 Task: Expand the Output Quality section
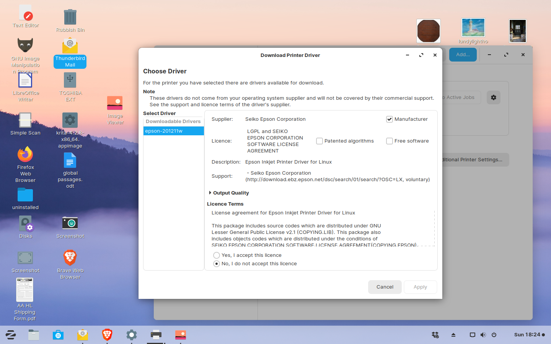point(210,193)
